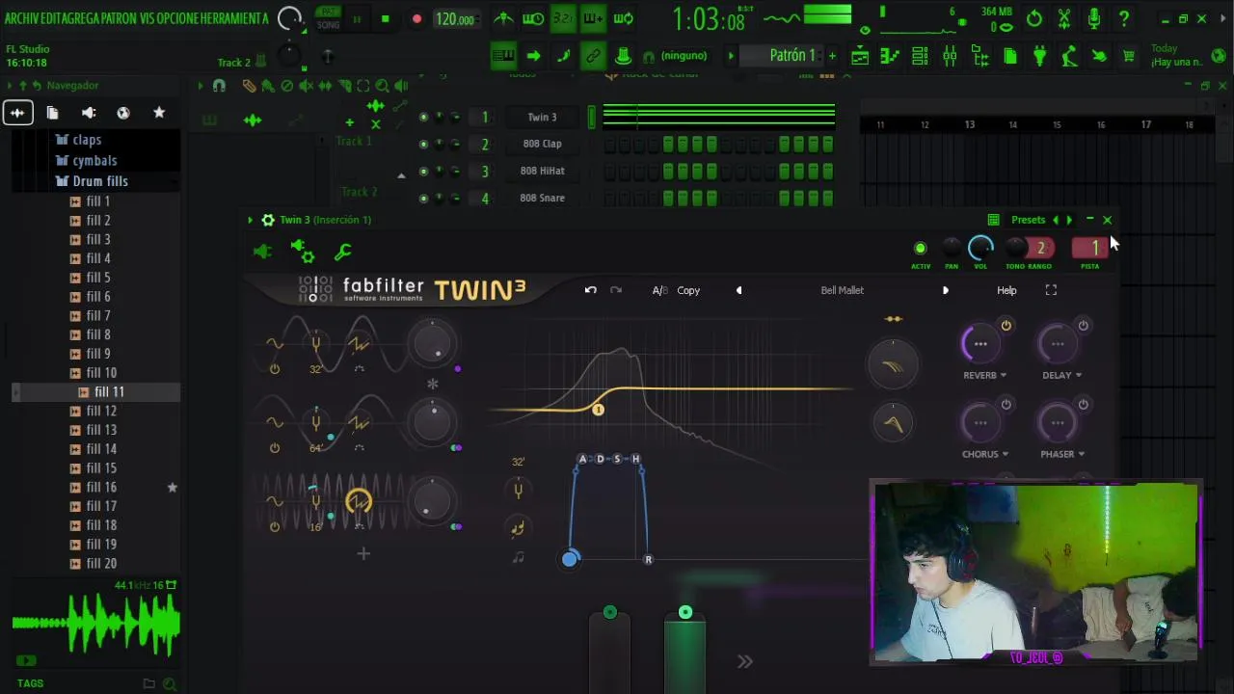Toggle the ACTIV LED of Twin 3
Screen dimensions: 1234x694
click(x=920, y=248)
